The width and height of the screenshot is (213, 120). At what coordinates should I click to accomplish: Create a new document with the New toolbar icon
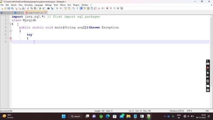(x=2, y=8)
